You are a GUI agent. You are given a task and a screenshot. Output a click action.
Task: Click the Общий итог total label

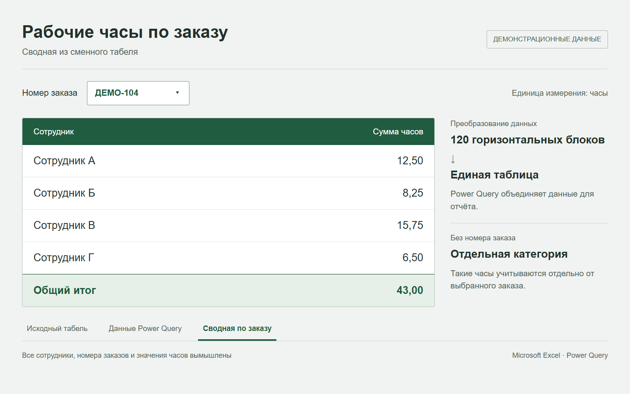point(65,290)
